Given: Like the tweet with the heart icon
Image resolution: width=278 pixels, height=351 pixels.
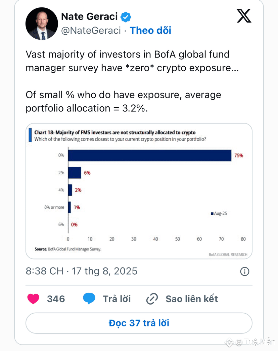Looking at the screenshot, I should click(33, 299).
